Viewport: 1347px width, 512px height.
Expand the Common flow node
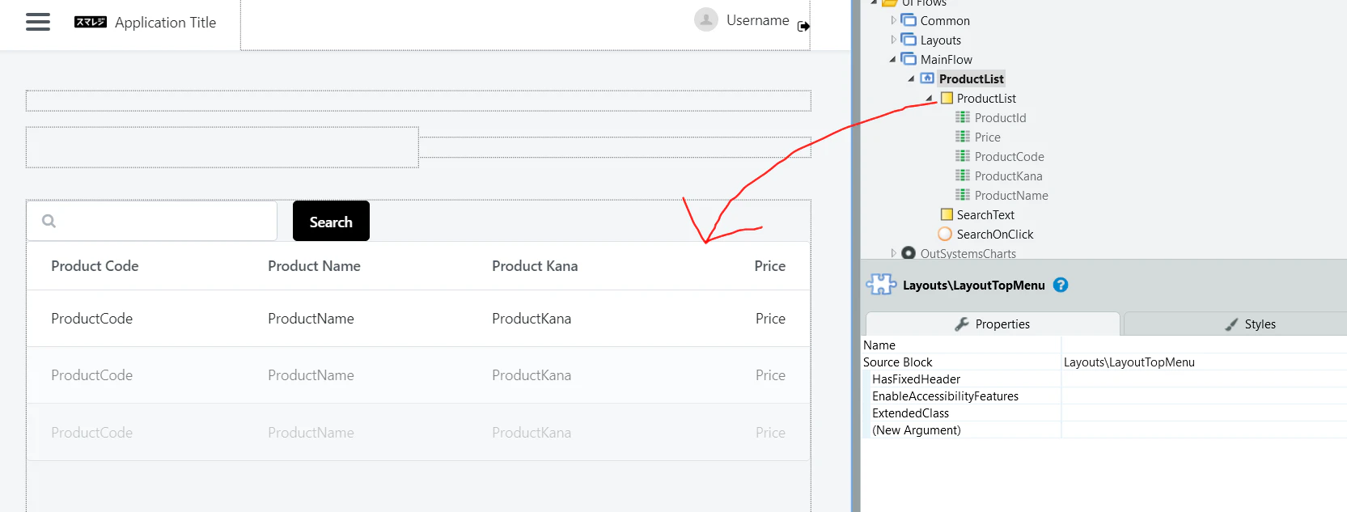click(893, 20)
